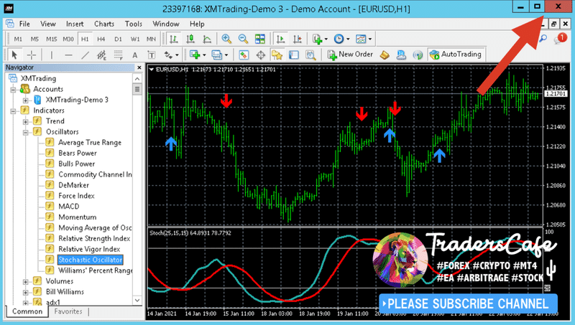Select the M5 timeframe button

[34, 39]
